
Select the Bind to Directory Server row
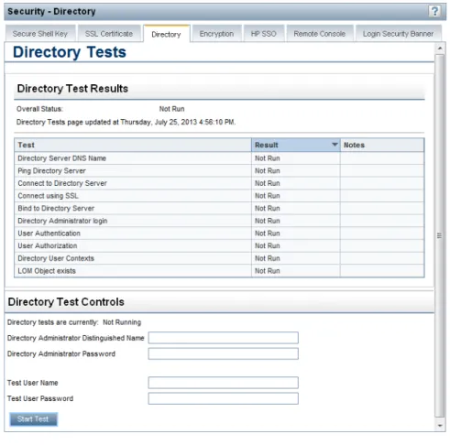tap(219, 208)
